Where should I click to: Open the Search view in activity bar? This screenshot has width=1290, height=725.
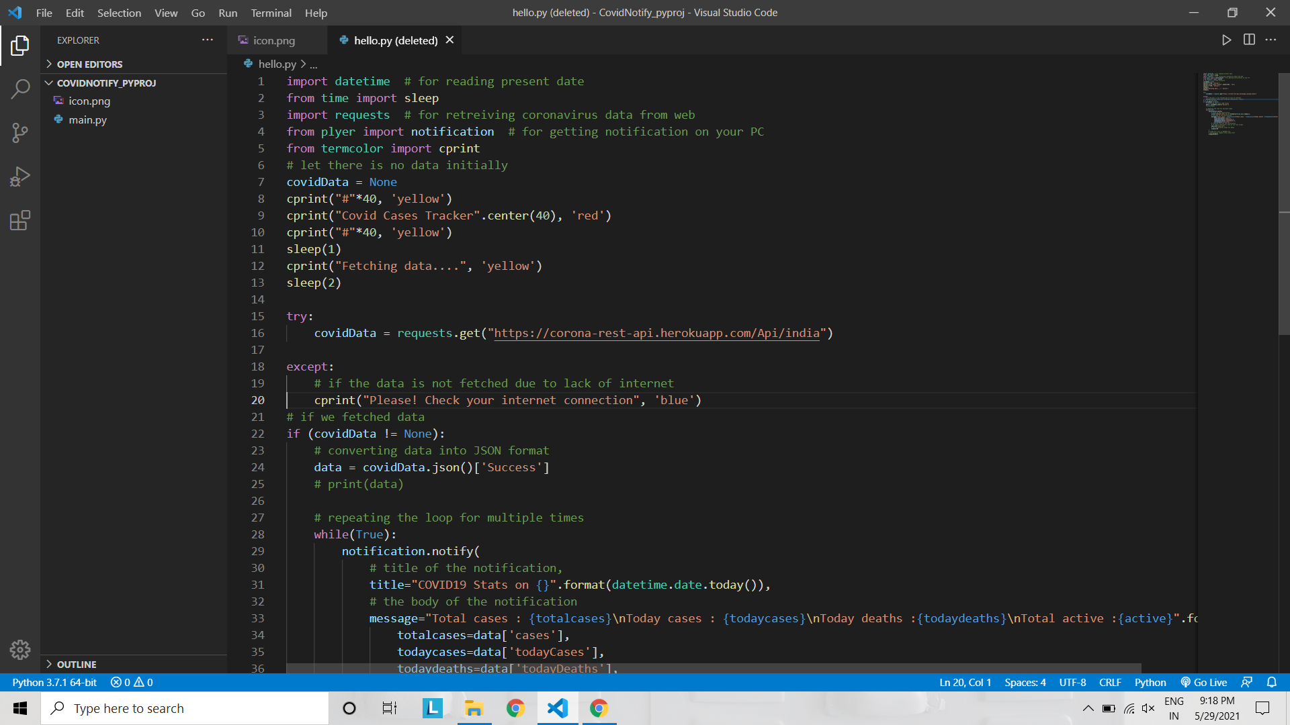coord(20,89)
